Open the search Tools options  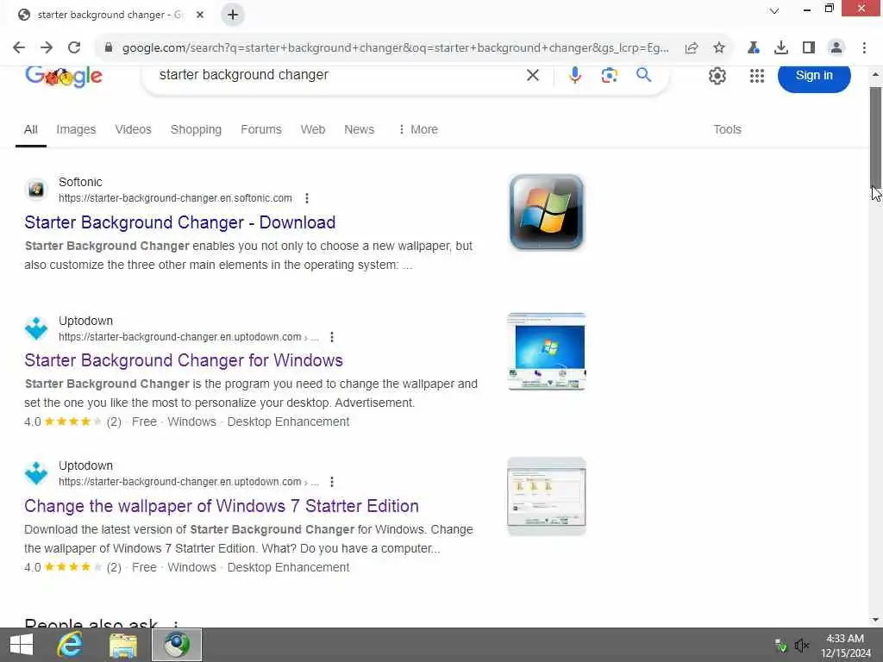pos(727,129)
